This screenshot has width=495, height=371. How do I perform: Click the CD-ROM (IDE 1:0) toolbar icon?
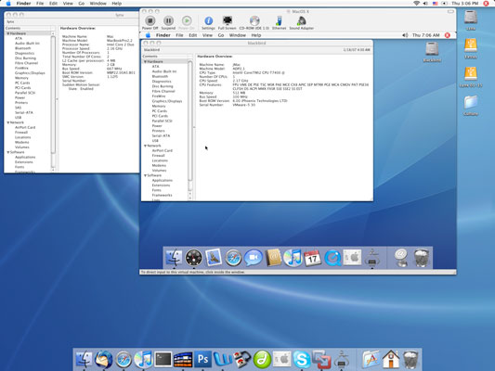pos(254,20)
